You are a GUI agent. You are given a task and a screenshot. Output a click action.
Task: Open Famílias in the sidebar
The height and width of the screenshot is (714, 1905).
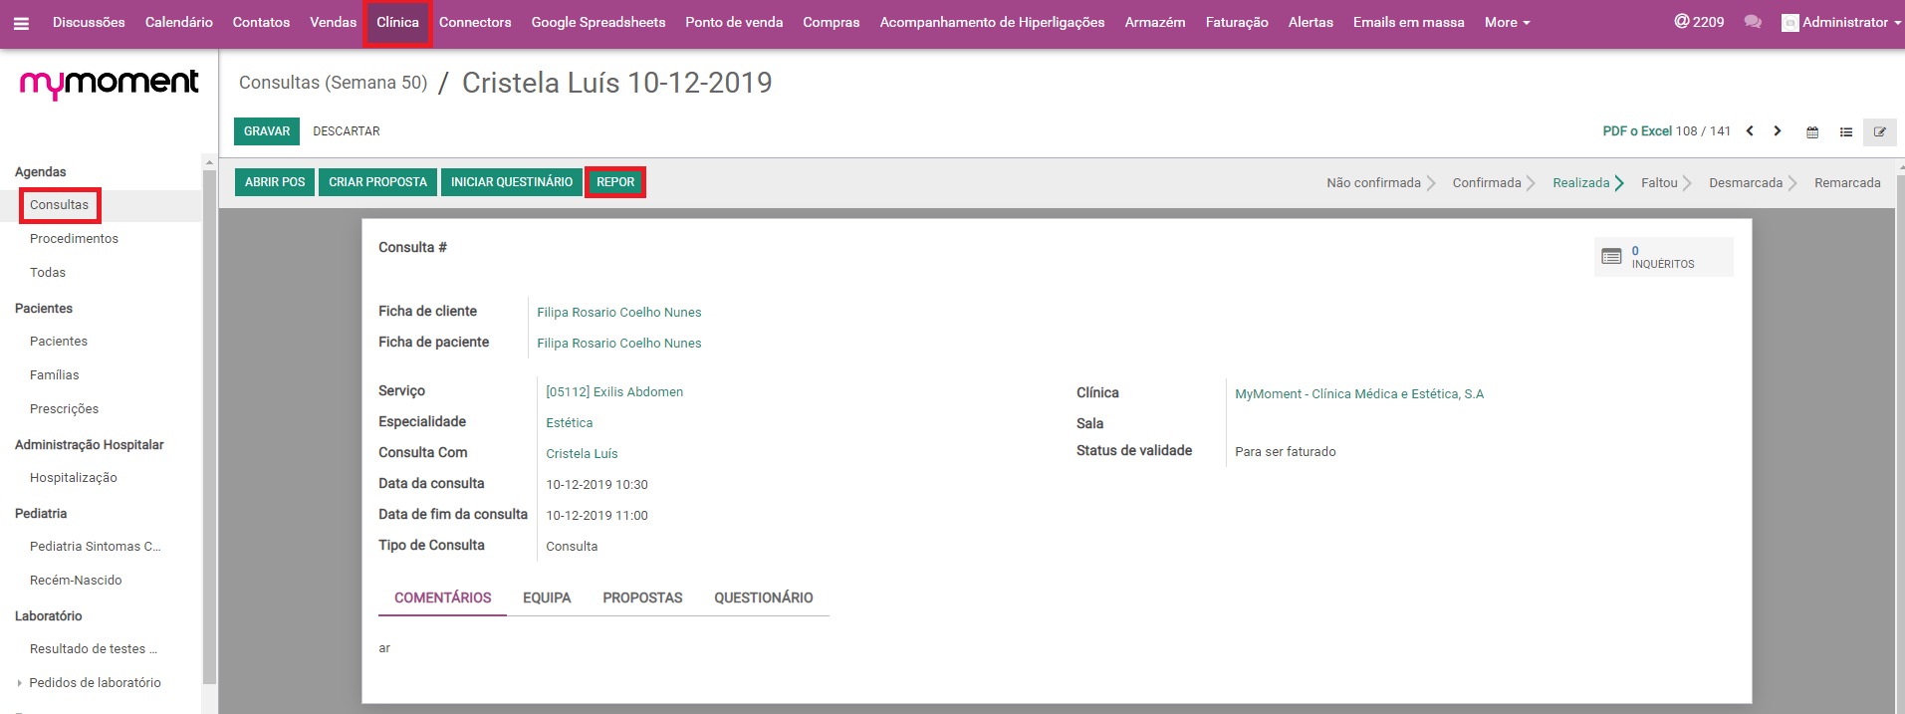point(55,375)
